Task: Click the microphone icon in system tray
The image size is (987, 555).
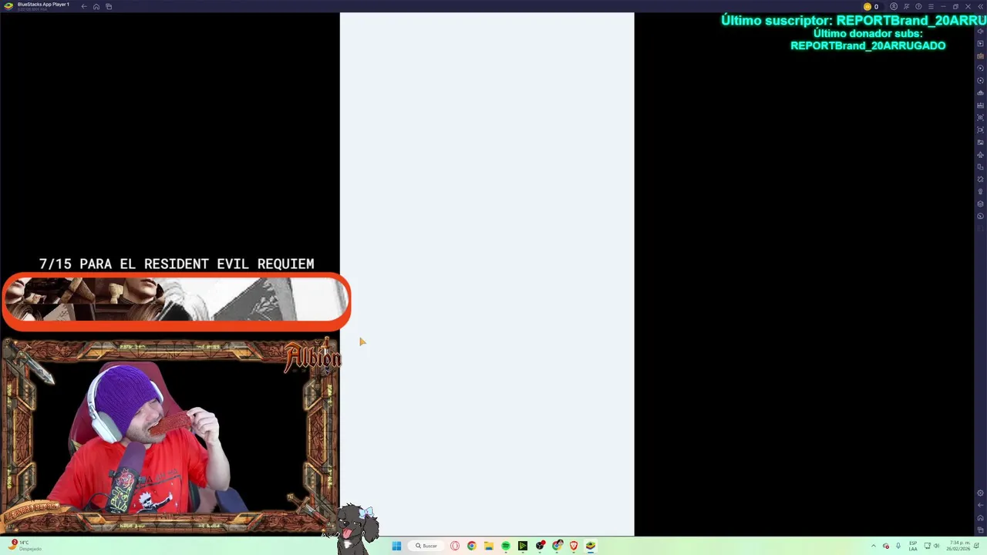Action: tap(898, 546)
